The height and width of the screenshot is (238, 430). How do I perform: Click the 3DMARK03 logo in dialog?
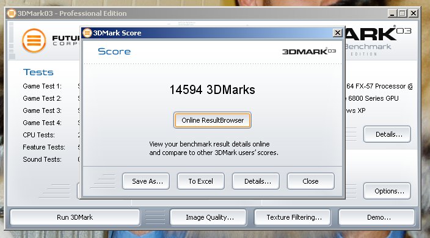[x=309, y=51]
